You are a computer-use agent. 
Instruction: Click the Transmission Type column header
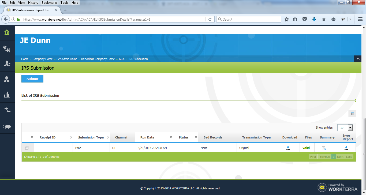(x=256, y=137)
